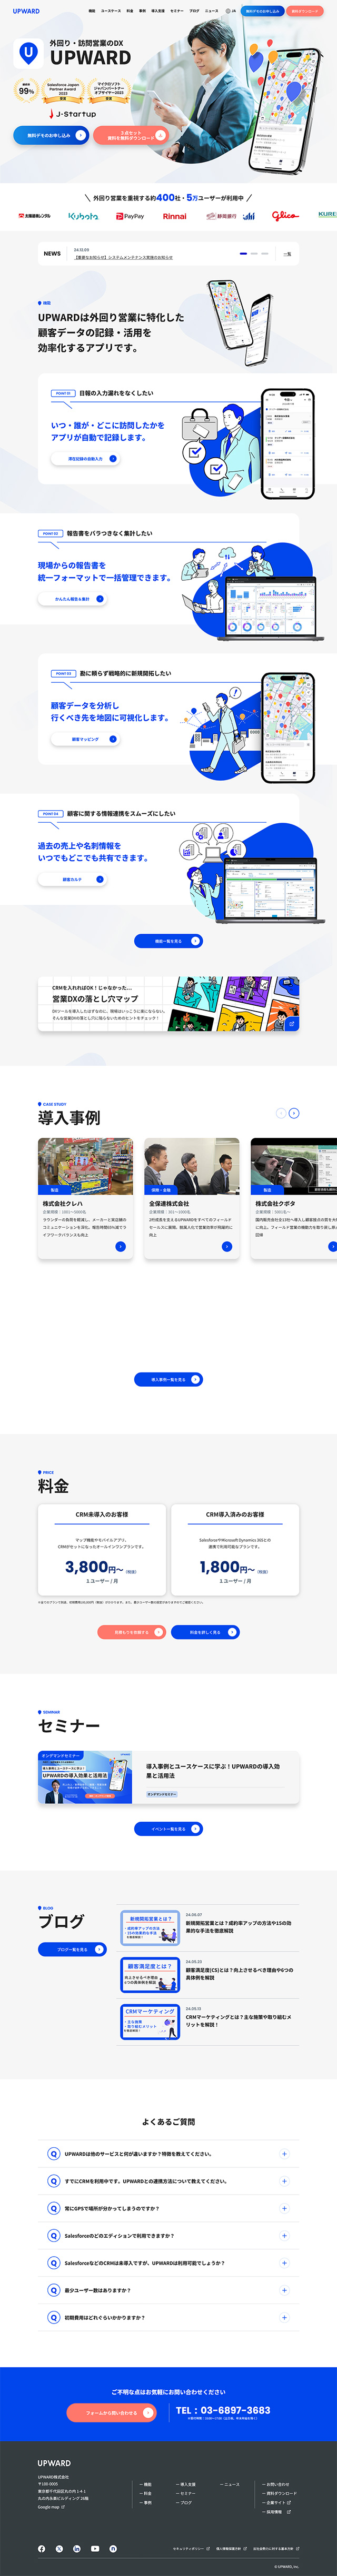
Task: Click arrow icon on 全保連株式会社 card
Action: [226, 1246]
